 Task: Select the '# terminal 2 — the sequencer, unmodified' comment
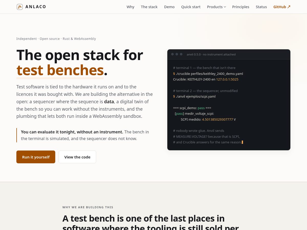click(205, 91)
